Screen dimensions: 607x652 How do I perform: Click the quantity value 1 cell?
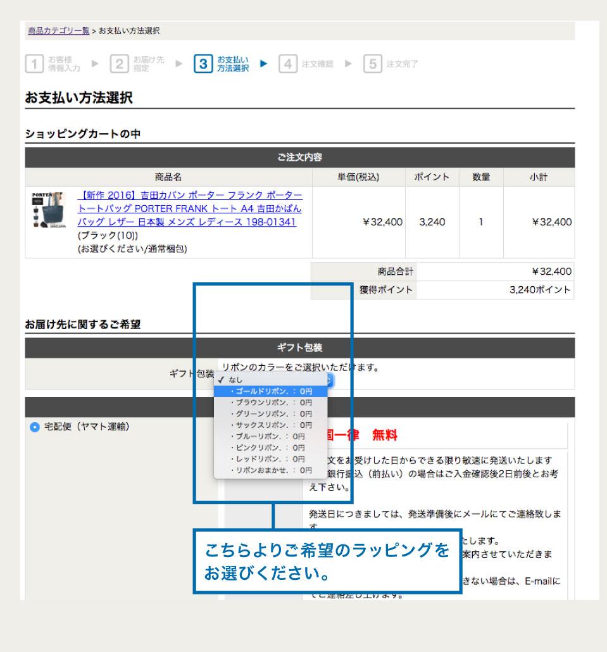click(x=481, y=222)
